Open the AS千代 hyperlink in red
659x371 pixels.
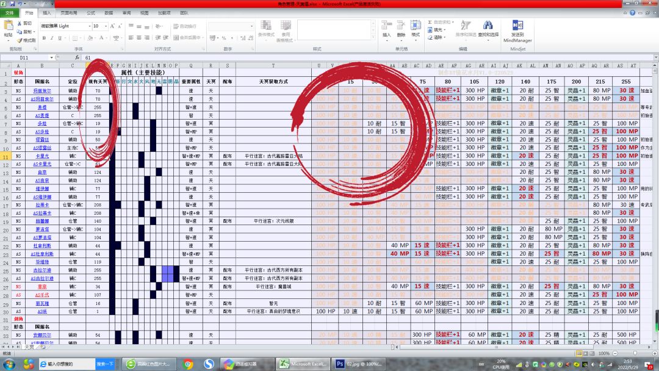tap(42, 295)
